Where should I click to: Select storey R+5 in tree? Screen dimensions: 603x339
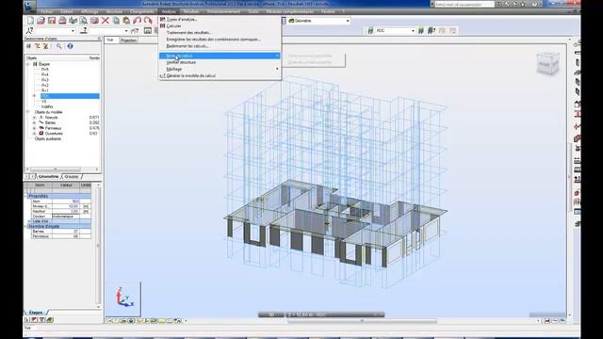[45, 69]
